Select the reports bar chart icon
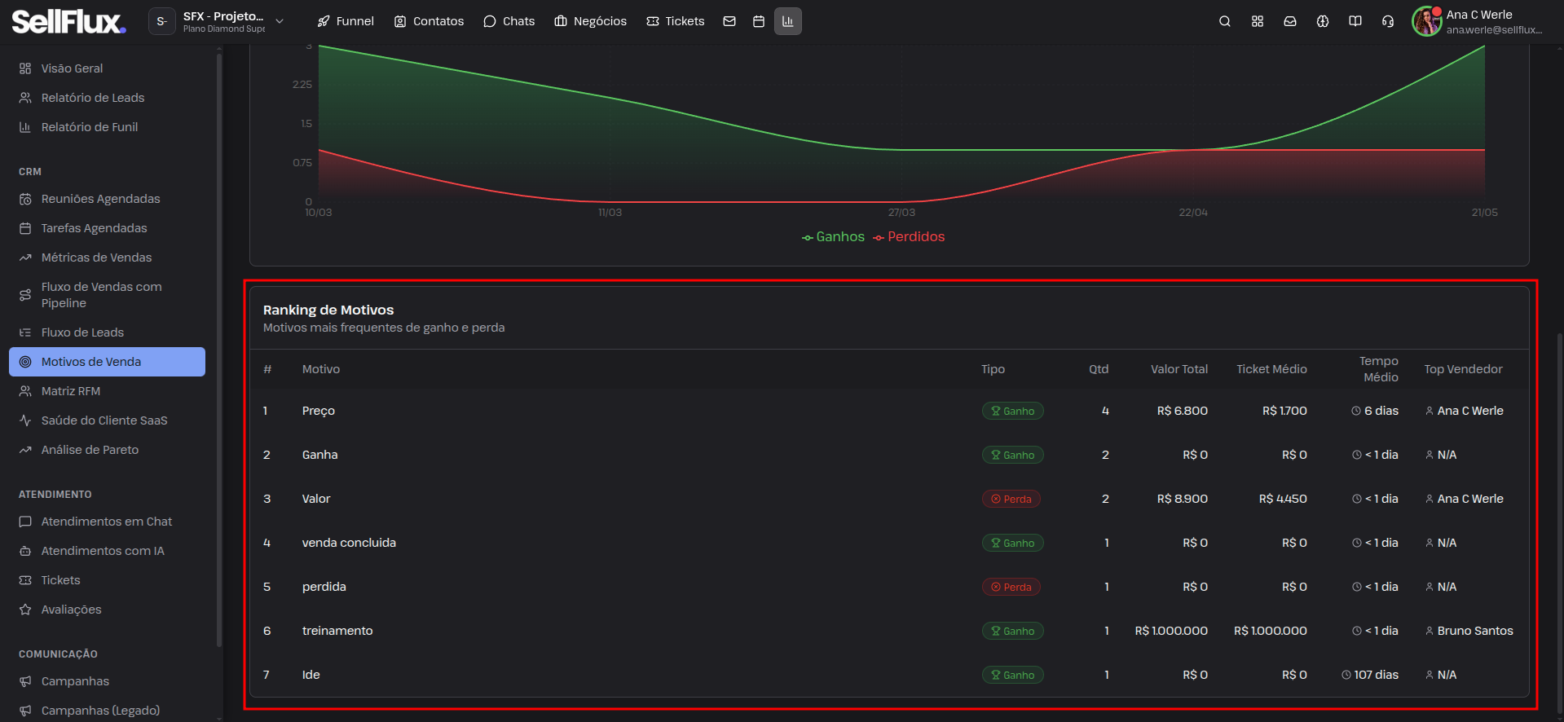Image resolution: width=1564 pixels, height=722 pixels. pyautogui.click(x=787, y=21)
